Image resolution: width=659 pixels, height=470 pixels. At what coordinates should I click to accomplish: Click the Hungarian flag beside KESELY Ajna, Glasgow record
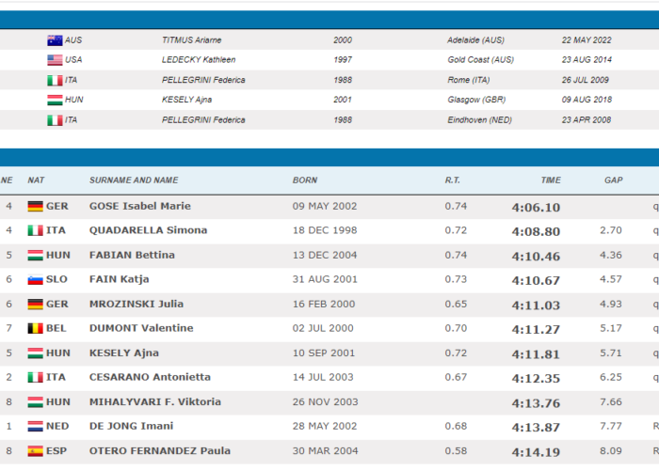point(55,101)
